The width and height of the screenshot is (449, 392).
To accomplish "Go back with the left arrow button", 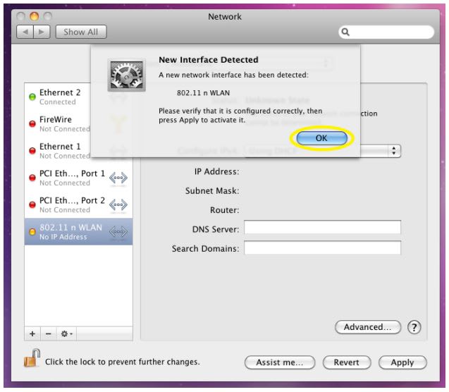I will point(25,32).
